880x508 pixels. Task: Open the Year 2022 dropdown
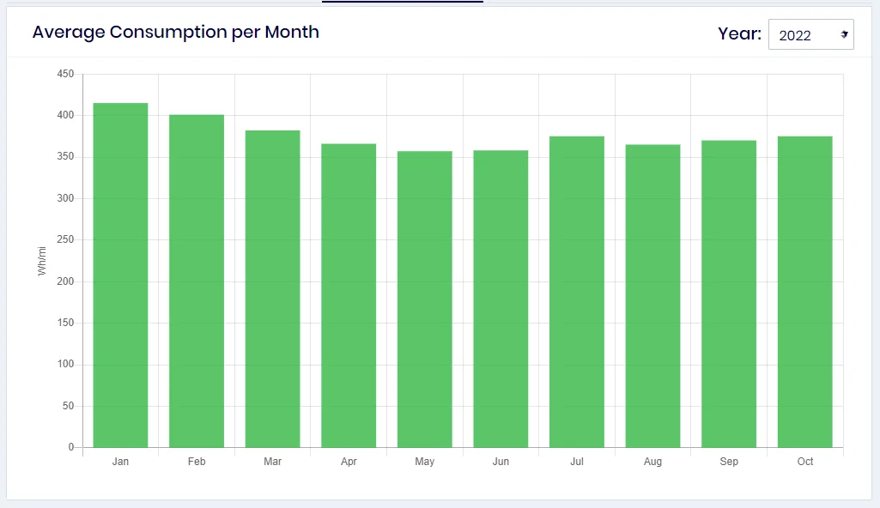[x=811, y=35]
